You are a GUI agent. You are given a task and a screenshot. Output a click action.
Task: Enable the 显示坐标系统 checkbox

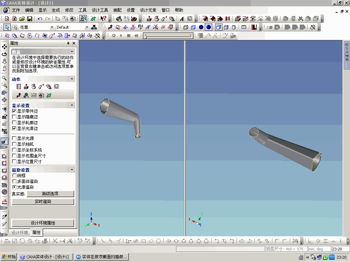(x=14, y=150)
